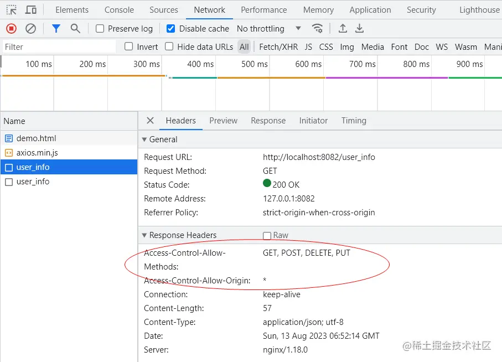Viewport: 502px width, 362px height.
Task: Open the Lighthouse panel
Action: tap(479, 10)
